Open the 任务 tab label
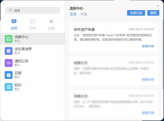 click(32, 28)
